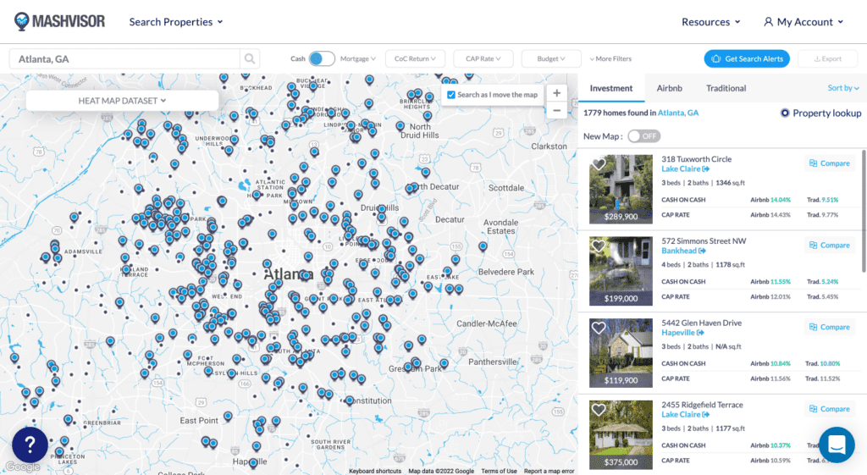The image size is (867, 475).
Task: Expand More Filters
Action: click(610, 58)
